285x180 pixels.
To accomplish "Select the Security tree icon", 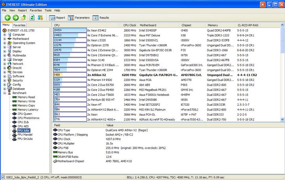I will click(x=9, y=81).
